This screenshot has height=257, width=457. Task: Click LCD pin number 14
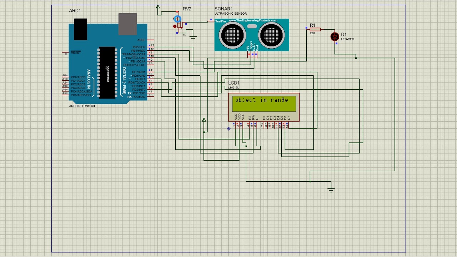pyautogui.click(x=287, y=126)
